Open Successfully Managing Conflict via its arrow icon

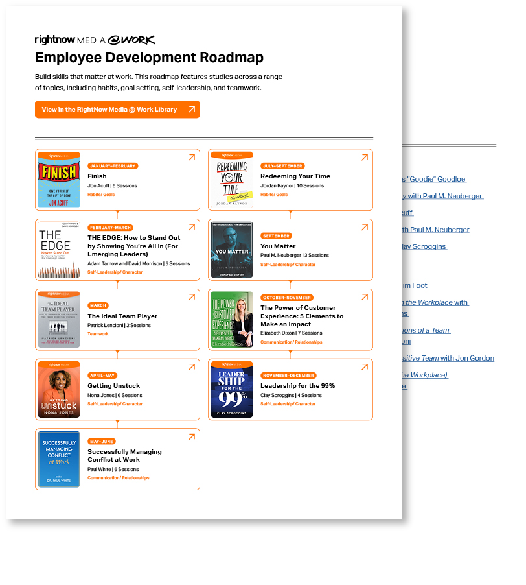191,436
